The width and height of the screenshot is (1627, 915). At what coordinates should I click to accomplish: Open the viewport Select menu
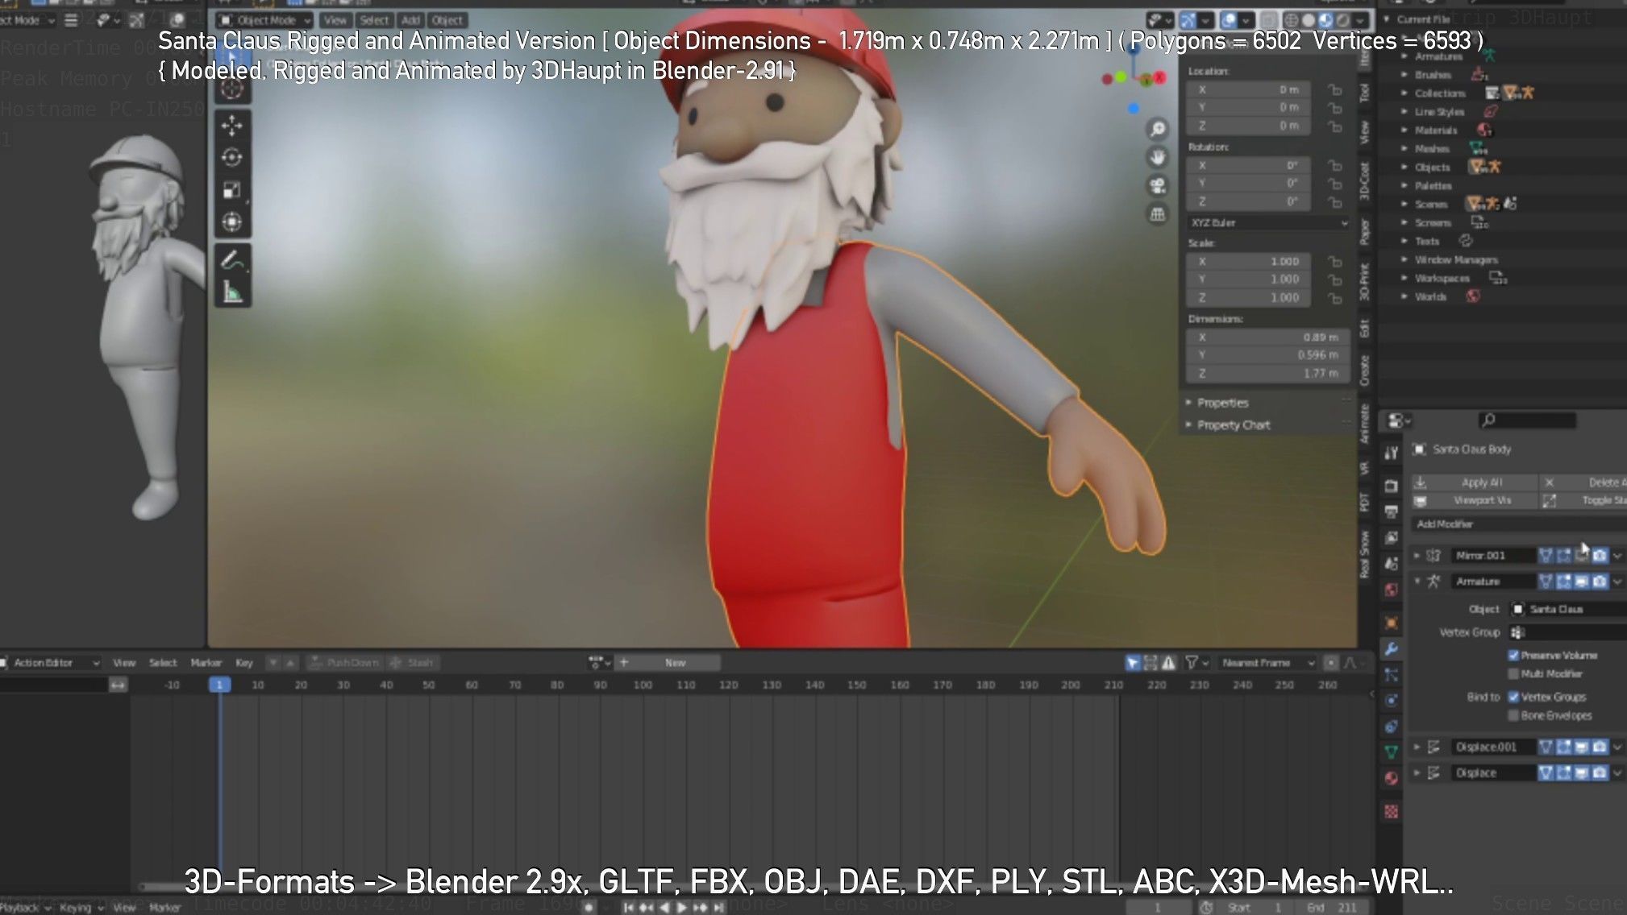[373, 20]
